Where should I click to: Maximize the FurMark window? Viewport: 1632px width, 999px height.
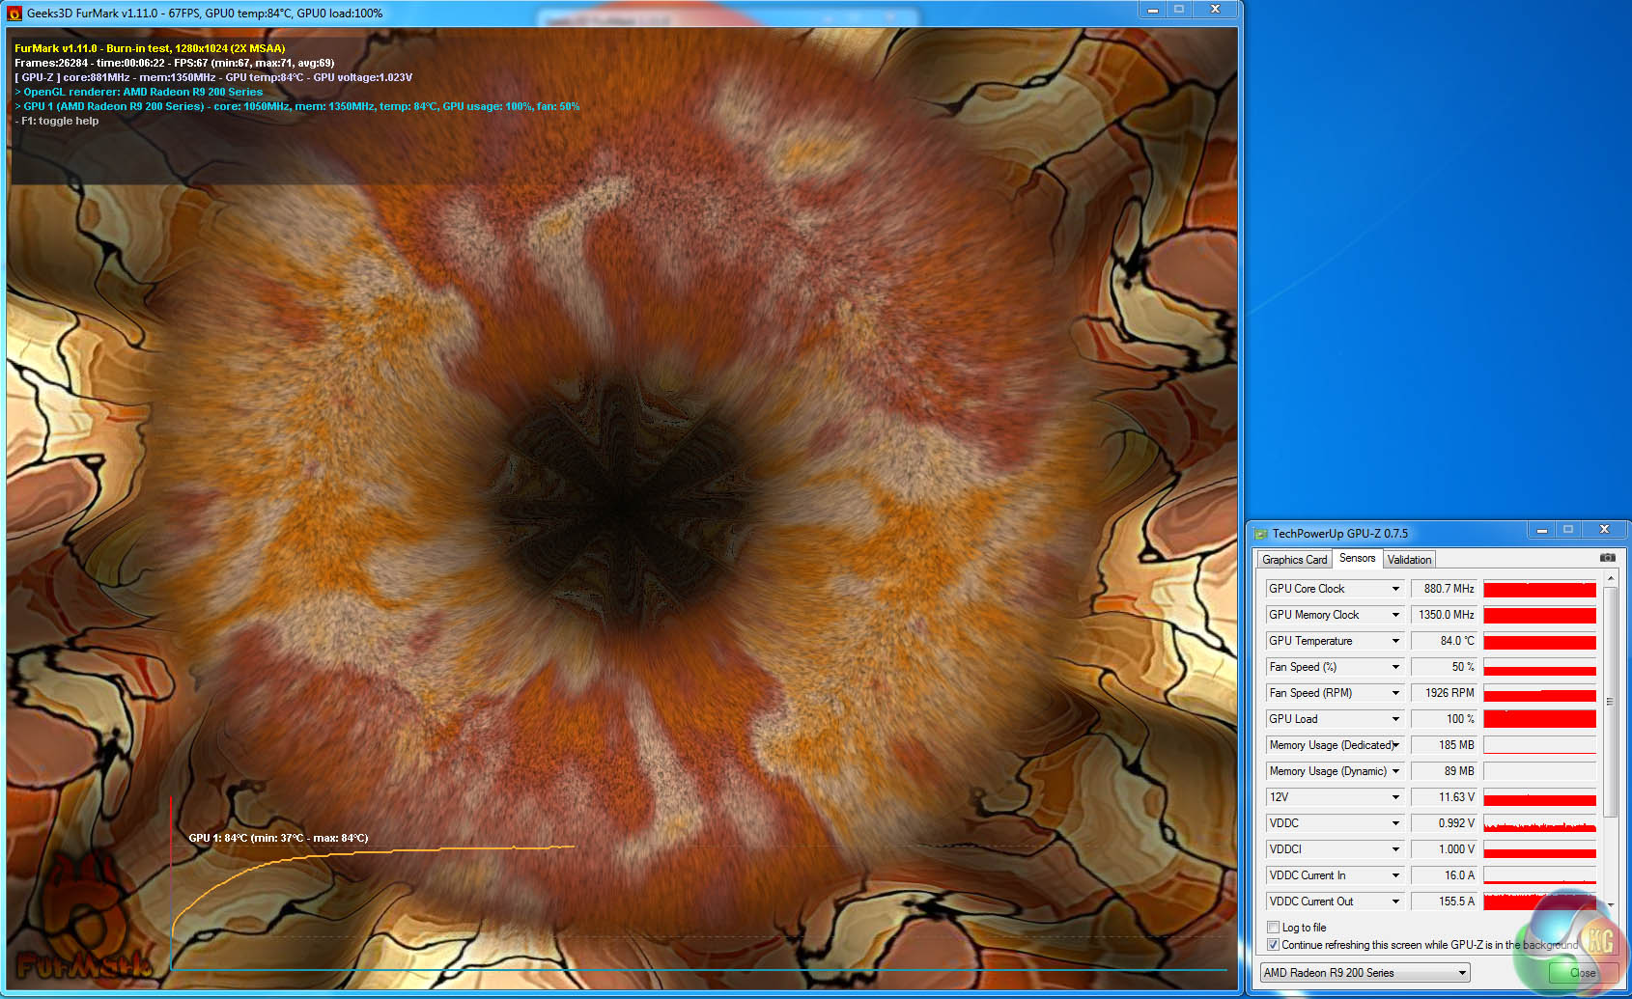coord(1179,9)
